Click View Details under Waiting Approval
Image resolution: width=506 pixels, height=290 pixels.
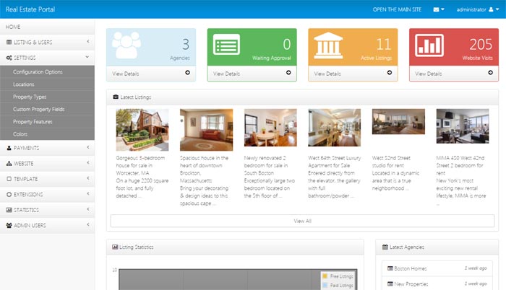pyautogui.click(x=226, y=74)
